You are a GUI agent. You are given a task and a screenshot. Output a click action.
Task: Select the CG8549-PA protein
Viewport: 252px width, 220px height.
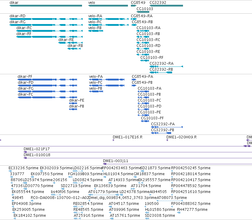click(134, 80)
